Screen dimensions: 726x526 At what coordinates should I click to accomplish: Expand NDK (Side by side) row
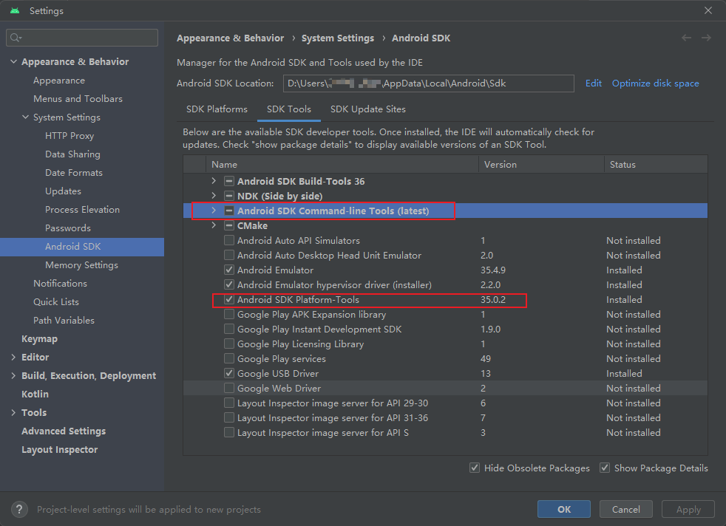click(214, 196)
